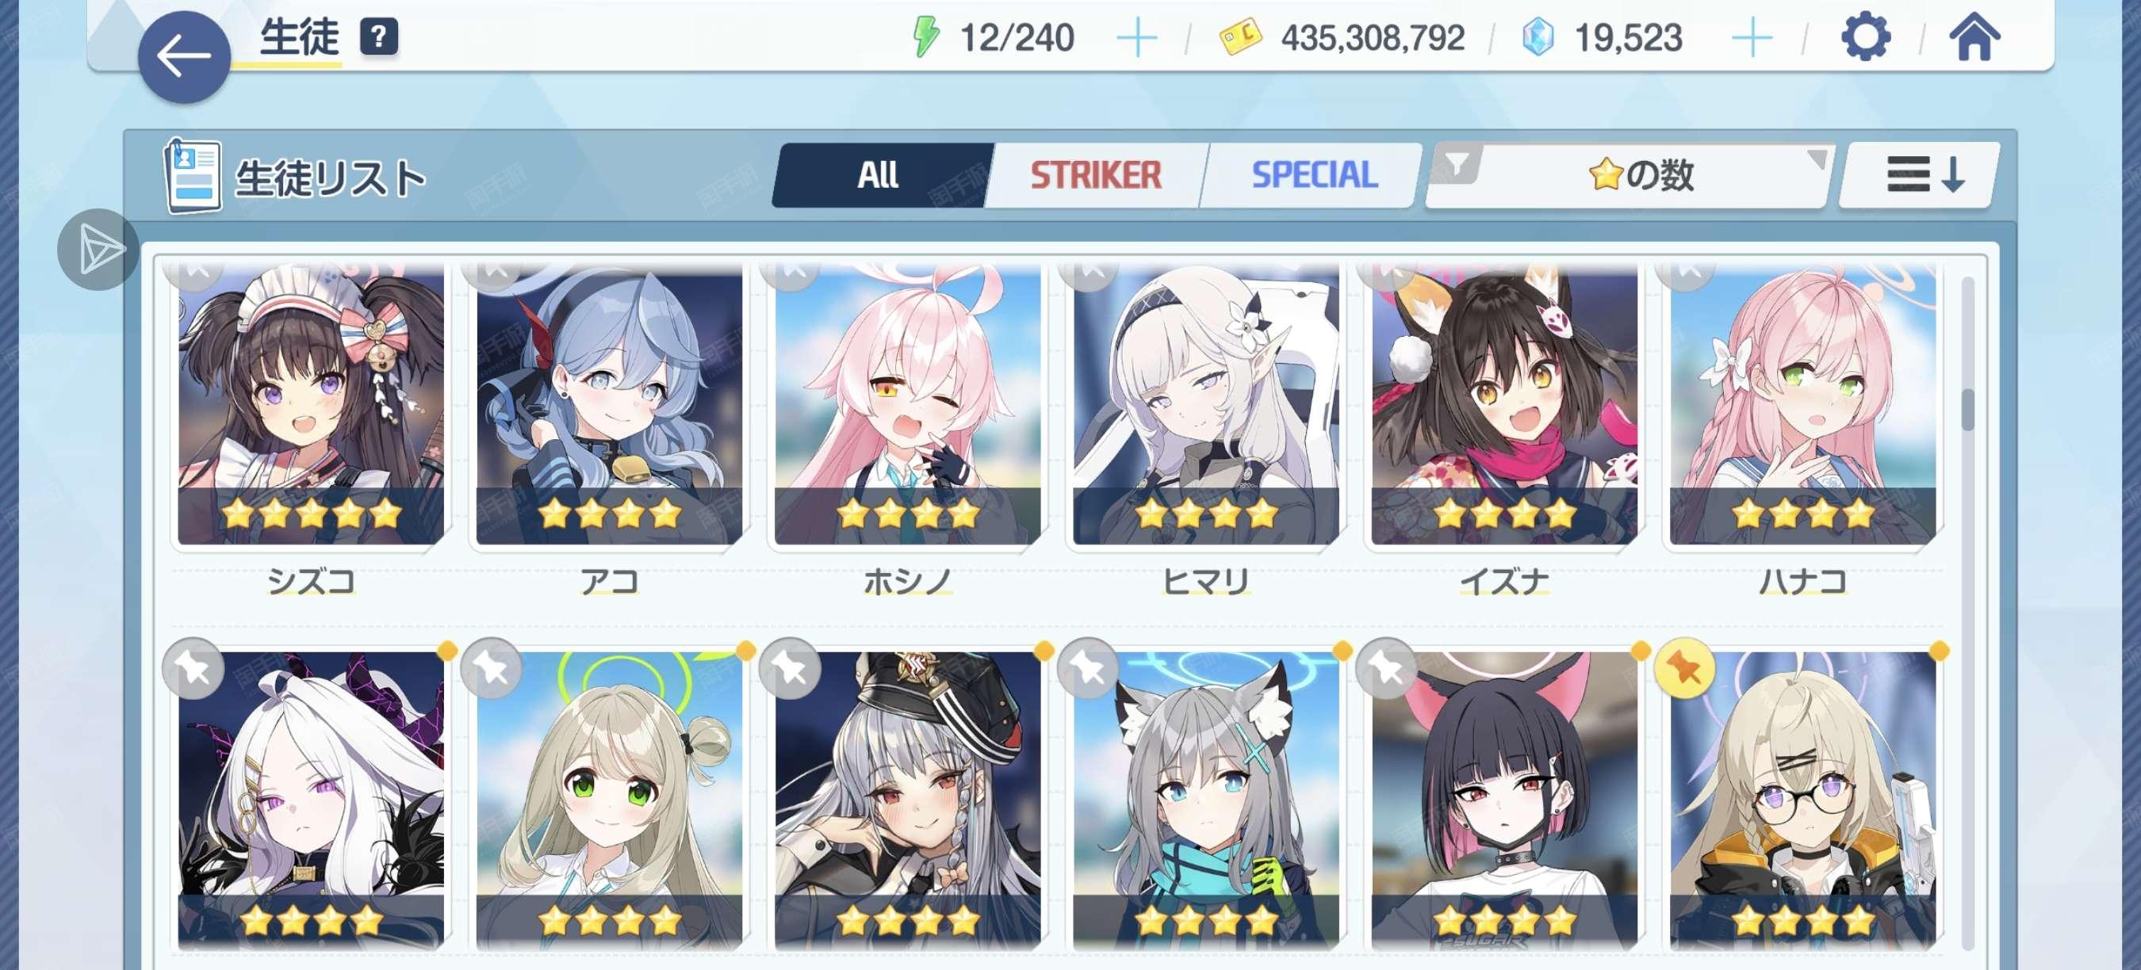This screenshot has width=2141, height=970.
Task: Open the help question mark icon
Action: 378,37
